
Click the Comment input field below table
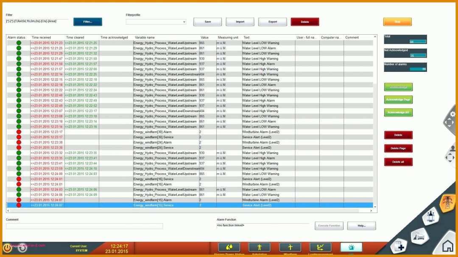point(84,226)
